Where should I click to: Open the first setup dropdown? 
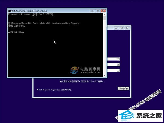click(118, 59)
